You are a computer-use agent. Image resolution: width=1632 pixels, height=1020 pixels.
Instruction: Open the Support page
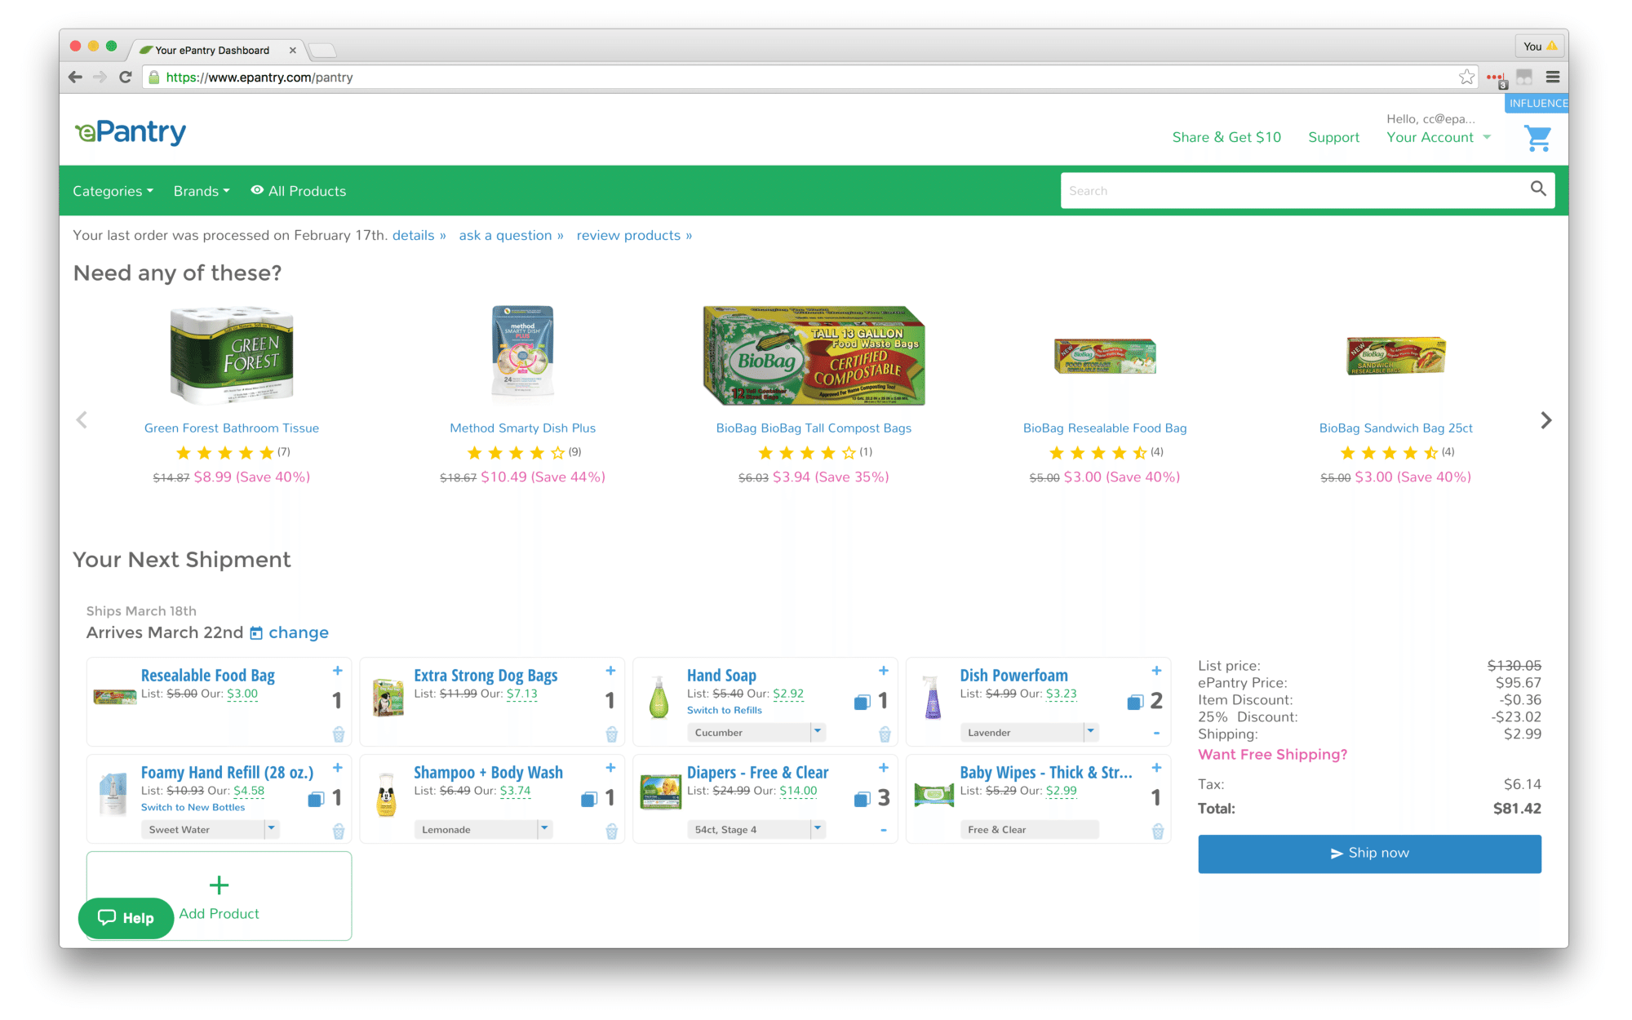(1333, 138)
